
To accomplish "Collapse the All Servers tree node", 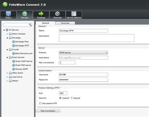I will (4, 30).
